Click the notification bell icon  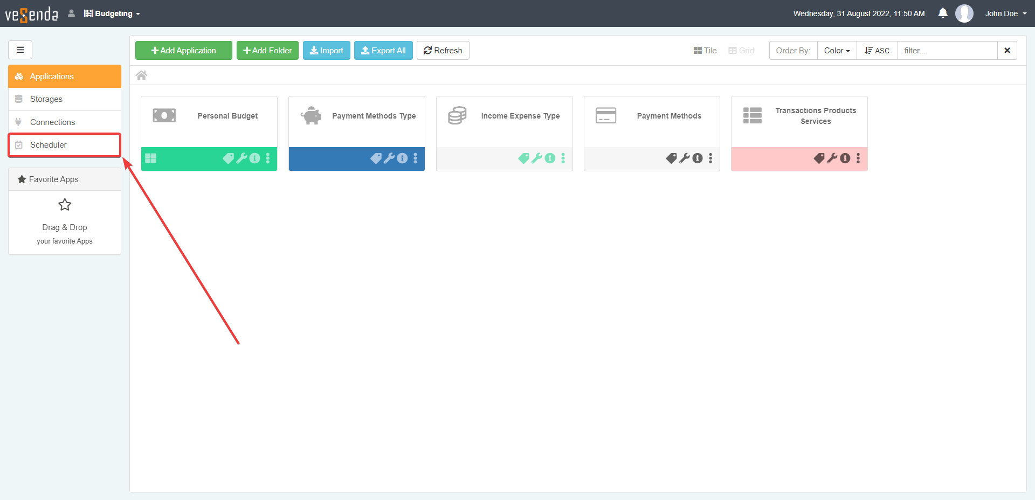[x=942, y=13]
